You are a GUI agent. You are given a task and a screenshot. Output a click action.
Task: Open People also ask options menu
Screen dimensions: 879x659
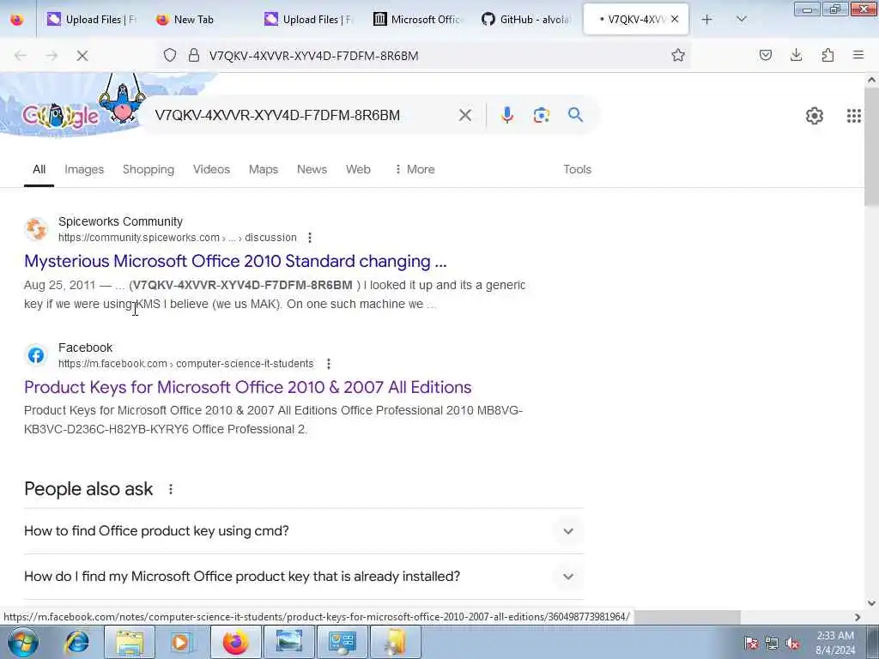coord(171,489)
